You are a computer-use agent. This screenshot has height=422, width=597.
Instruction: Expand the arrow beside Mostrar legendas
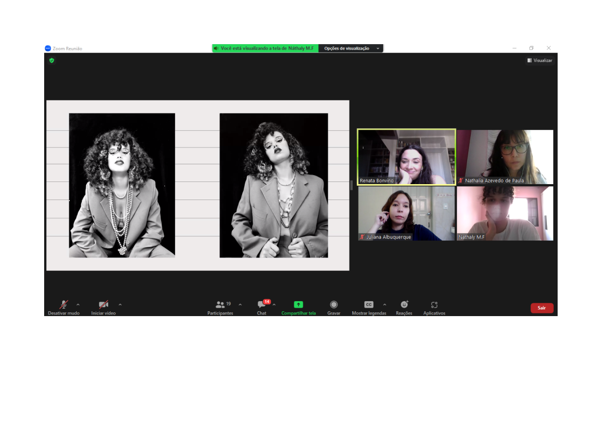(385, 305)
